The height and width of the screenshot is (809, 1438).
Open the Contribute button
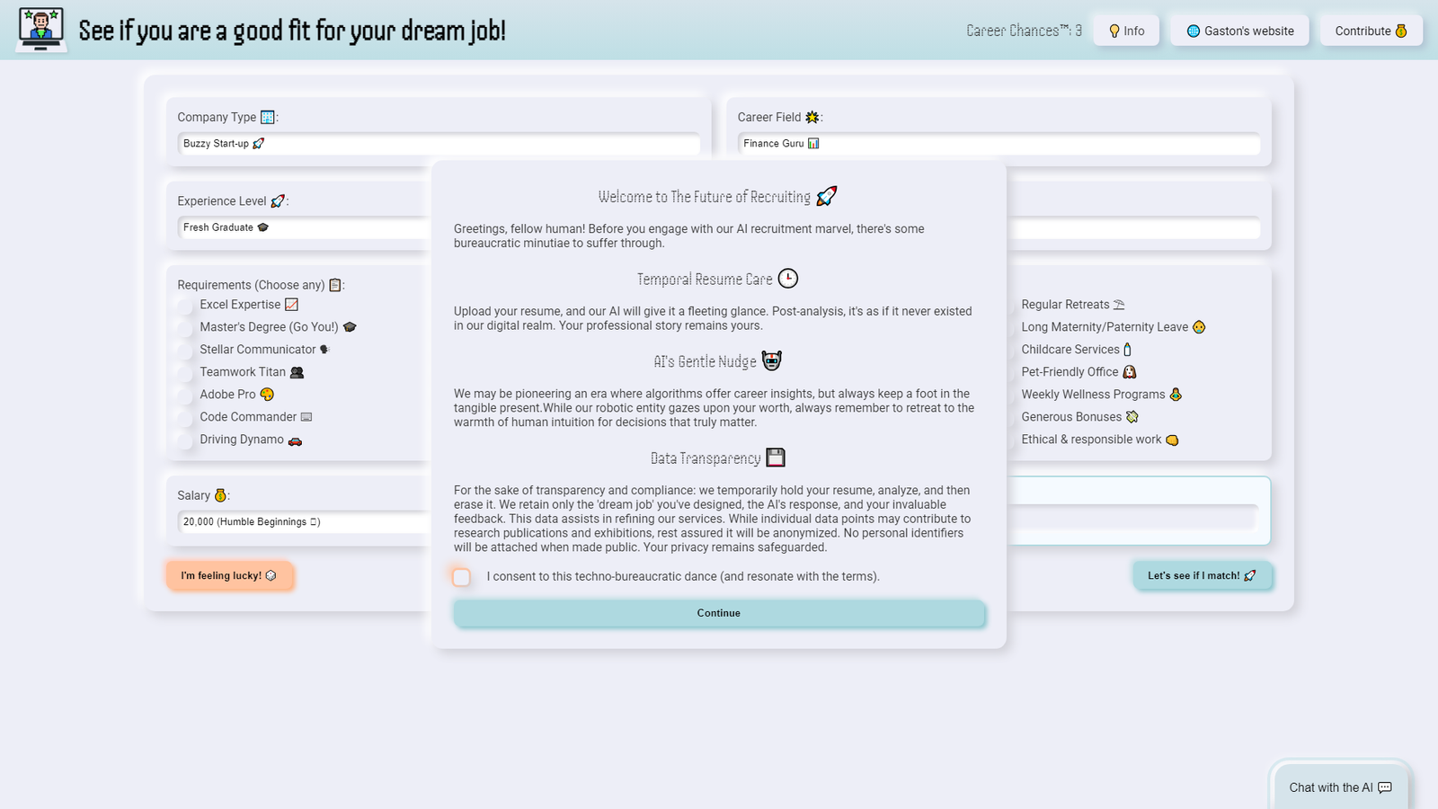pos(1371,31)
